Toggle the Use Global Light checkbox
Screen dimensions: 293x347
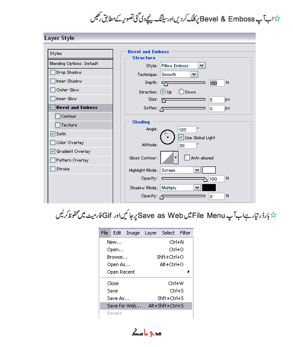181,137
